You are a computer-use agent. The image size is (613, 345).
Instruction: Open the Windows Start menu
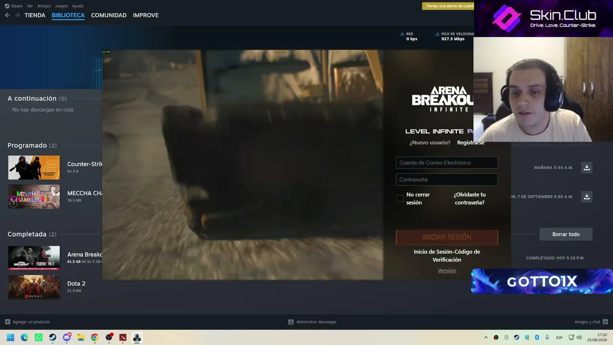(10, 337)
